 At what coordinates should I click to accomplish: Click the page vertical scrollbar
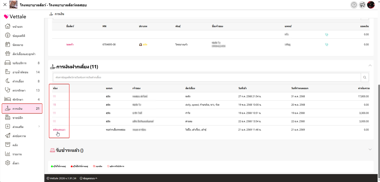[378, 109]
